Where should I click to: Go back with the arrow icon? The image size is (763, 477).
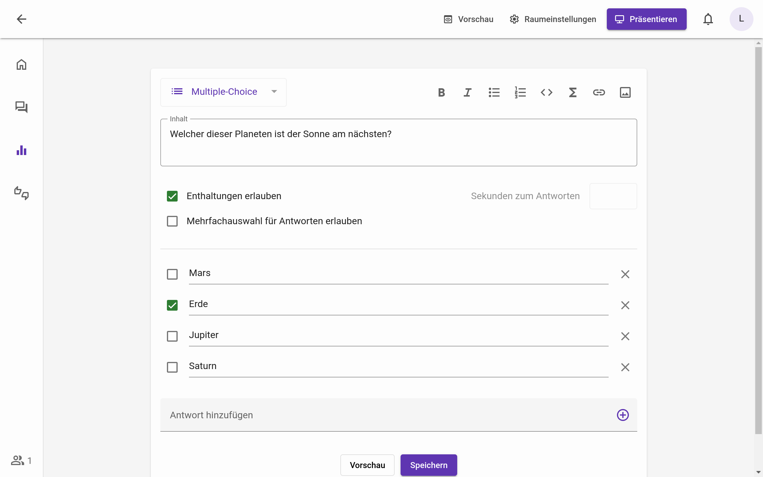tap(21, 19)
